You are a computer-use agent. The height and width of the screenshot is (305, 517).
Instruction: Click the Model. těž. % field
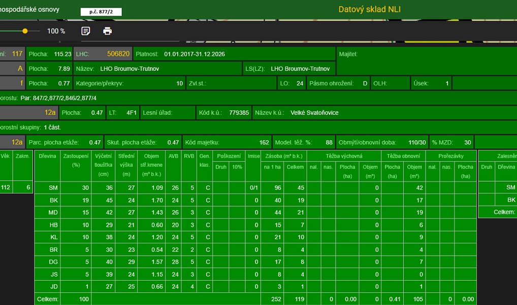pyautogui.click(x=304, y=142)
